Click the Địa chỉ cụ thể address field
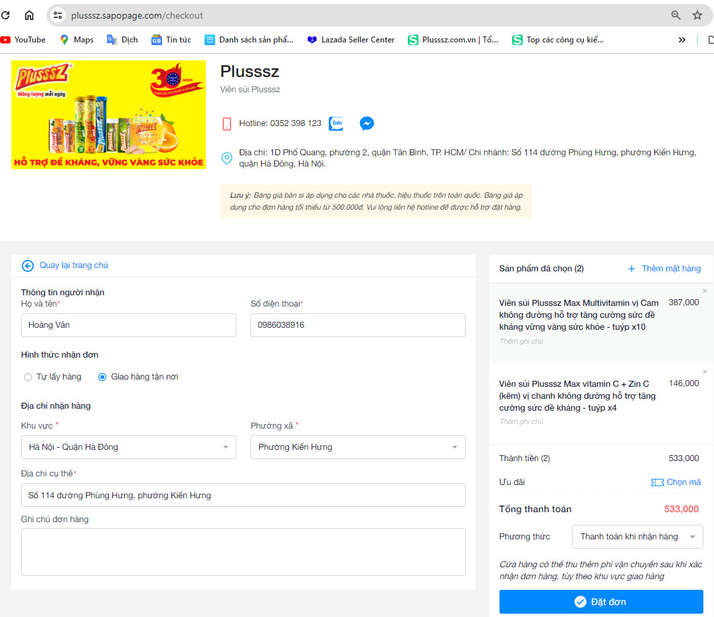The height and width of the screenshot is (617, 714). point(243,495)
